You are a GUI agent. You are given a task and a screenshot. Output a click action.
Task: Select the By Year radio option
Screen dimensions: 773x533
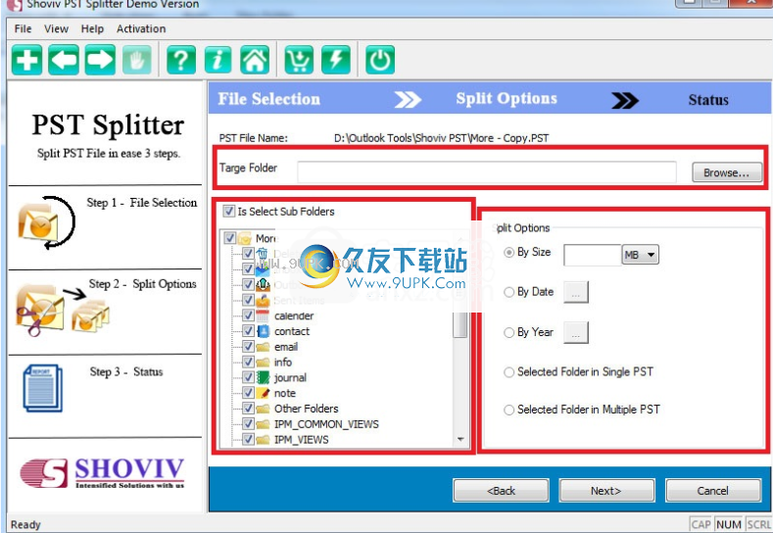(508, 333)
